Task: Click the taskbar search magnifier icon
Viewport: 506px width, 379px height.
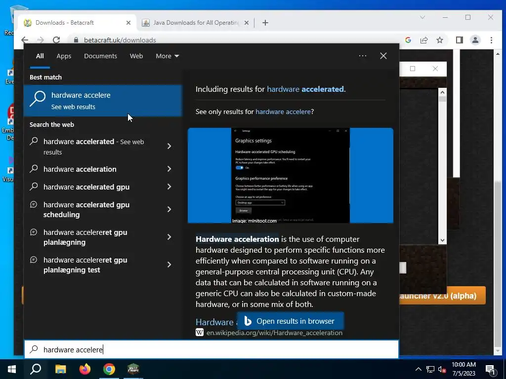Action: (x=36, y=369)
